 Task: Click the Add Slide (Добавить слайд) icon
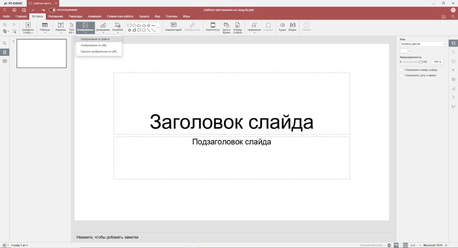click(x=28, y=26)
